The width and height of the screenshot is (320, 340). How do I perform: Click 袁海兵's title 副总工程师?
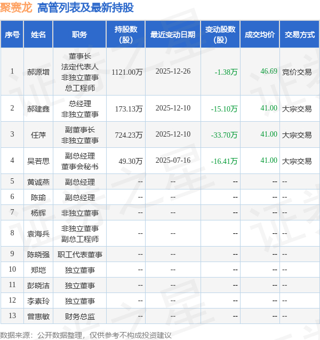click(x=79, y=239)
